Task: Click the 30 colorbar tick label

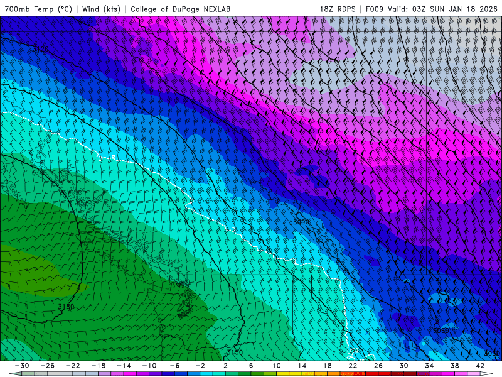Action: click(403, 366)
